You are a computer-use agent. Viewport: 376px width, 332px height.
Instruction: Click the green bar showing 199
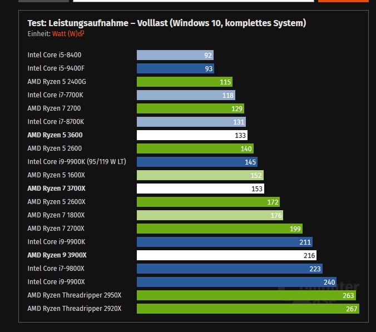[x=219, y=229]
